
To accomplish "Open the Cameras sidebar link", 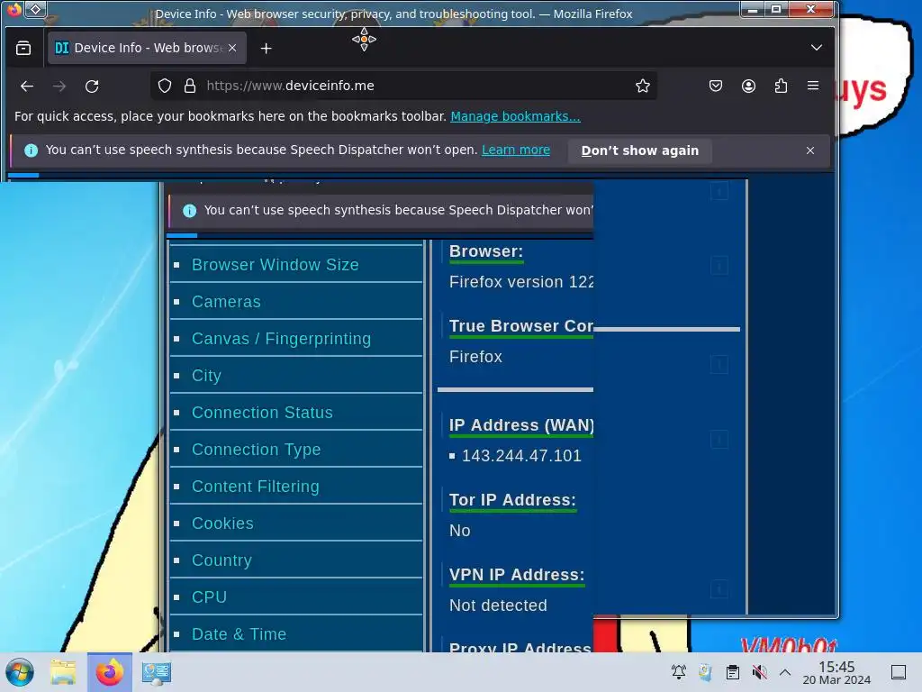I will tap(226, 302).
